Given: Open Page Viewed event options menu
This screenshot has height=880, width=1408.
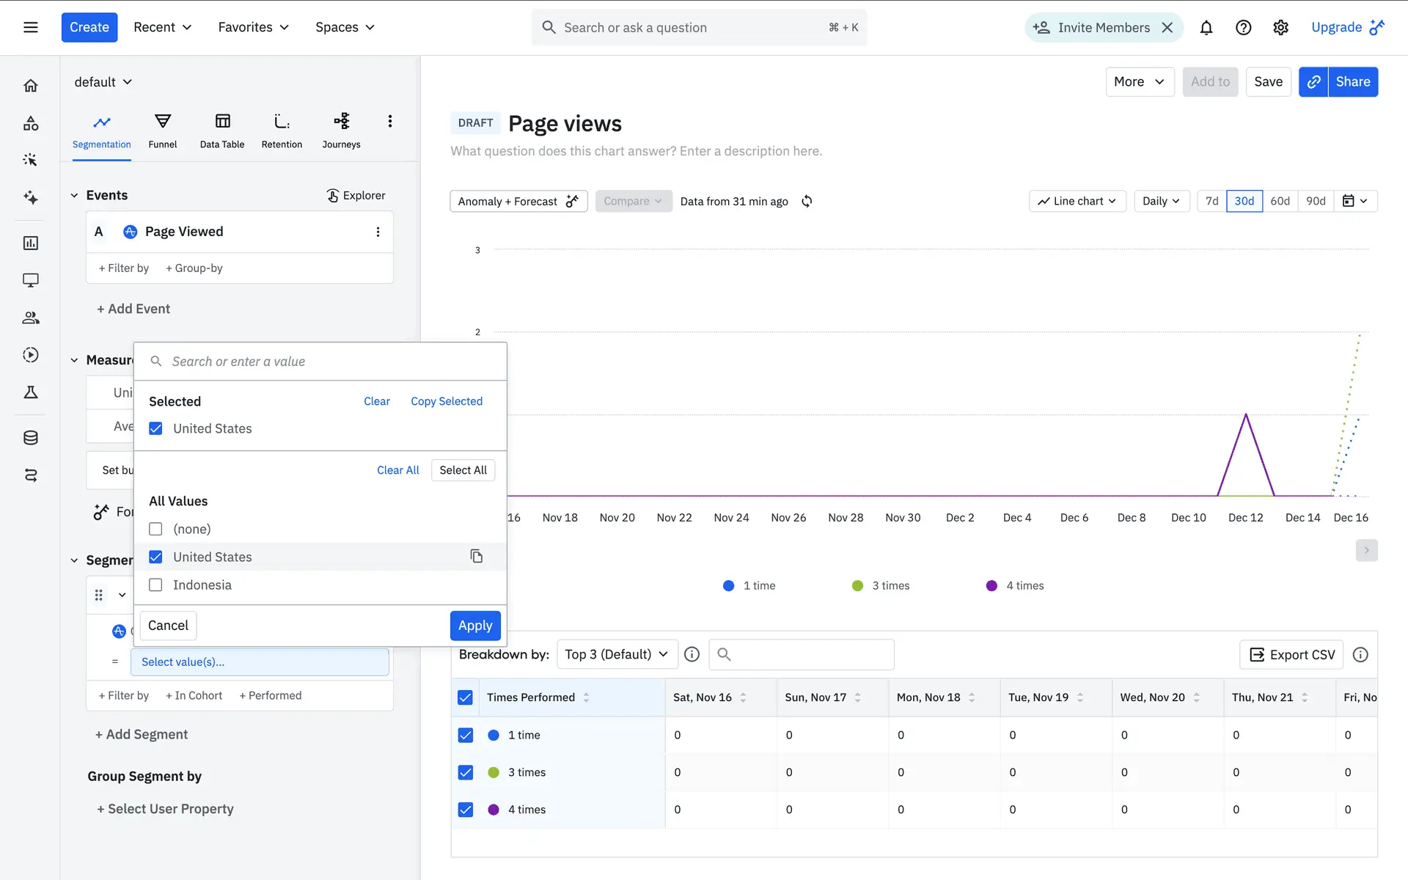Looking at the screenshot, I should [x=378, y=232].
